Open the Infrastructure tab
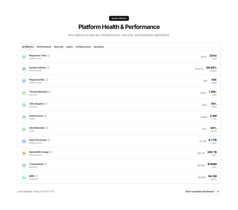 point(83,47)
